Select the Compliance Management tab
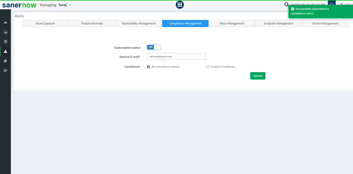 coord(185,23)
